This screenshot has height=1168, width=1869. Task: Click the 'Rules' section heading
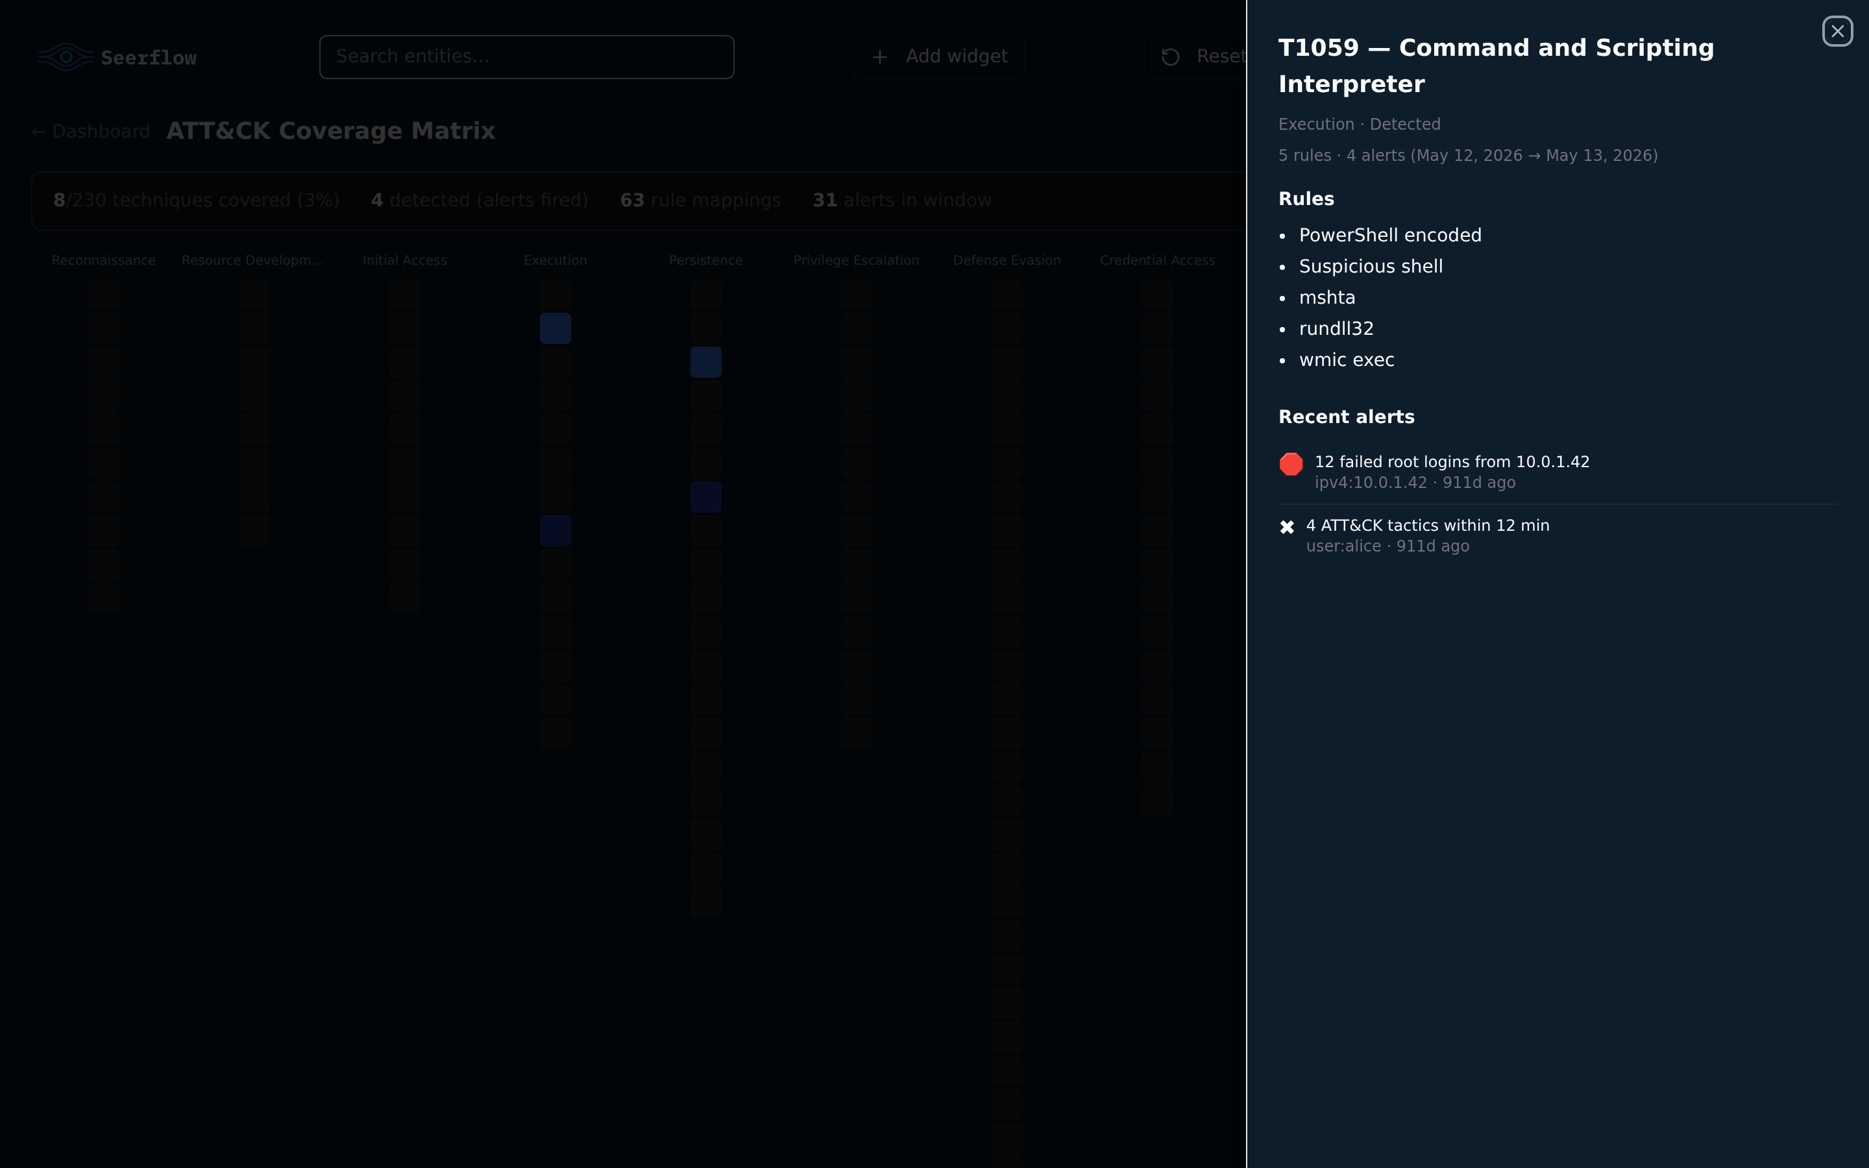coord(1306,199)
